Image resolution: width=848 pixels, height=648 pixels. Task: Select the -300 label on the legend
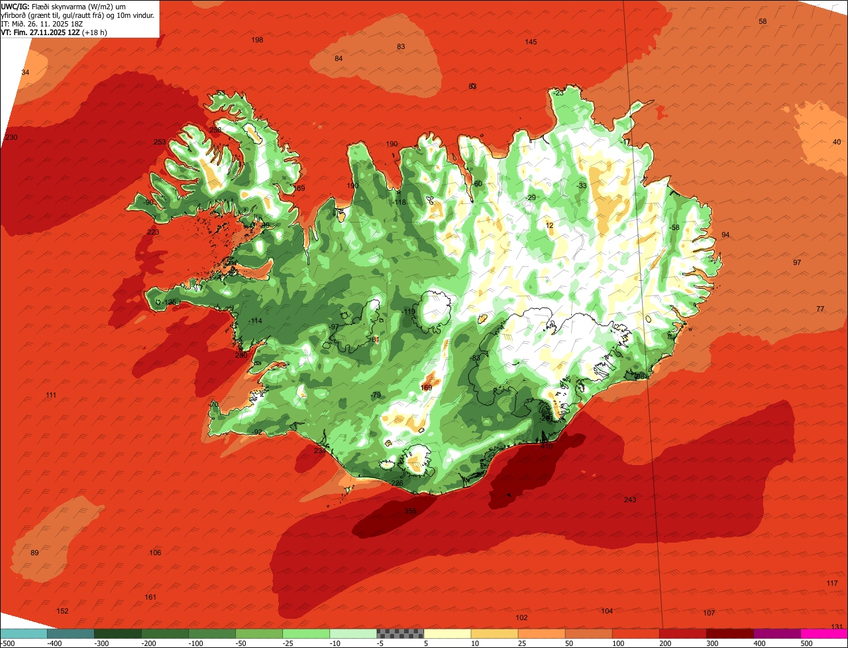click(101, 643)
